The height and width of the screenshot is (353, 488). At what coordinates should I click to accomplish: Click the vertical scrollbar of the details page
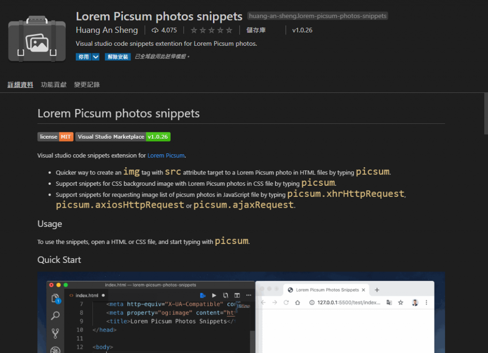tap(486, 113)
